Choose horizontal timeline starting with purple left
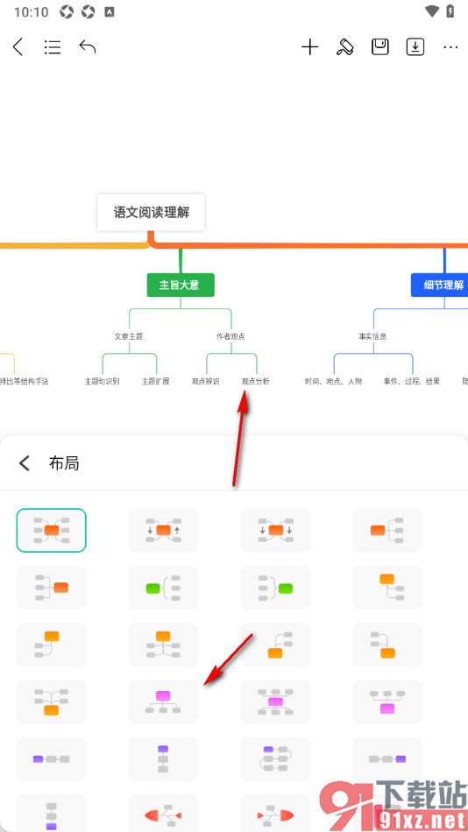This screenshot has height=832, width=468. point(52,759)
